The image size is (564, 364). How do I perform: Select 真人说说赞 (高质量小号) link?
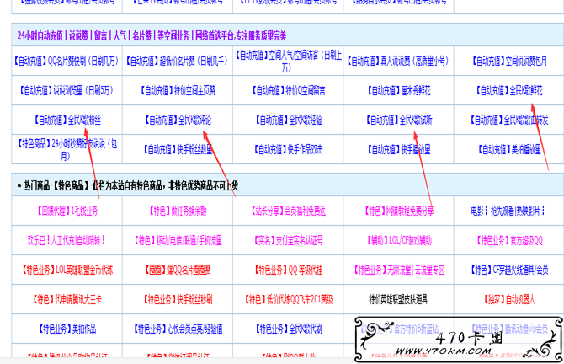pyautogui.click(x=398, y=62)
